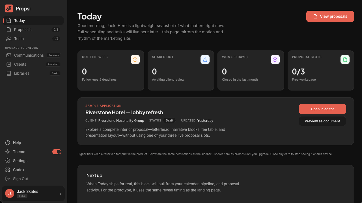Click the share icon on Shared Out card
Image resolution: width=362 pixels, height=203 pixels.
pos(205,59)
